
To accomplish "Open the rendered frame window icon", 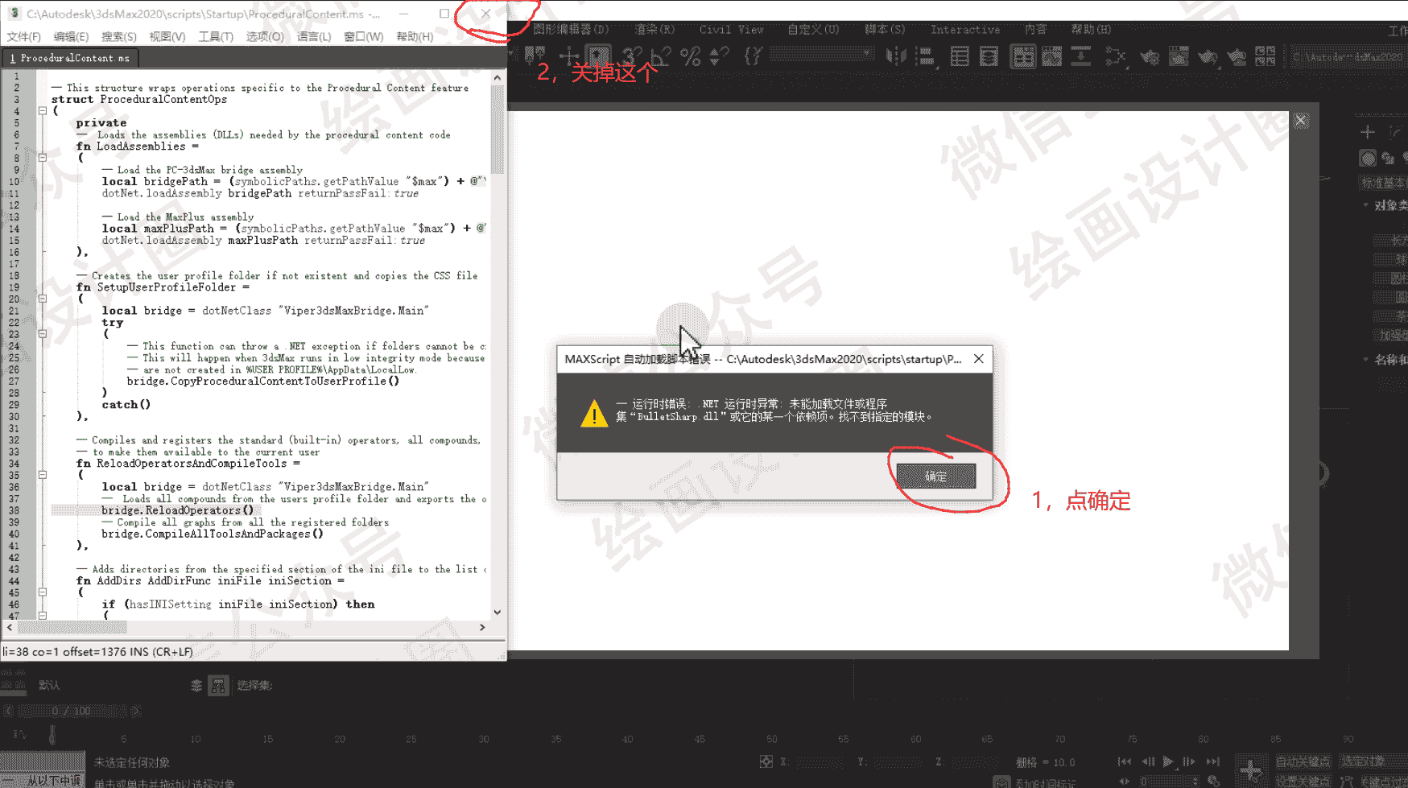I will (1179, 56).
